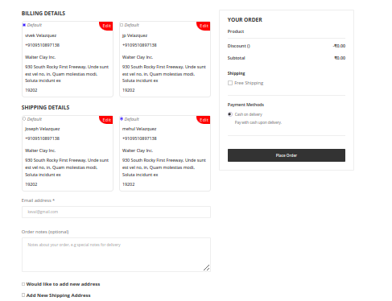Click the BILLING DETAILS heading

pyautogui.click(x=43, y=14)
